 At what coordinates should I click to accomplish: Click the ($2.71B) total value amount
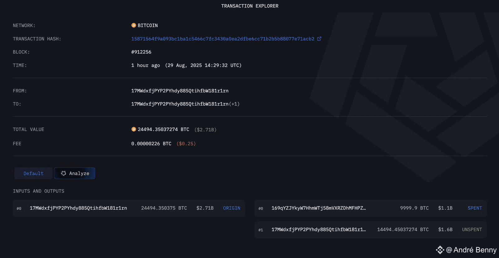pos(205,130)
